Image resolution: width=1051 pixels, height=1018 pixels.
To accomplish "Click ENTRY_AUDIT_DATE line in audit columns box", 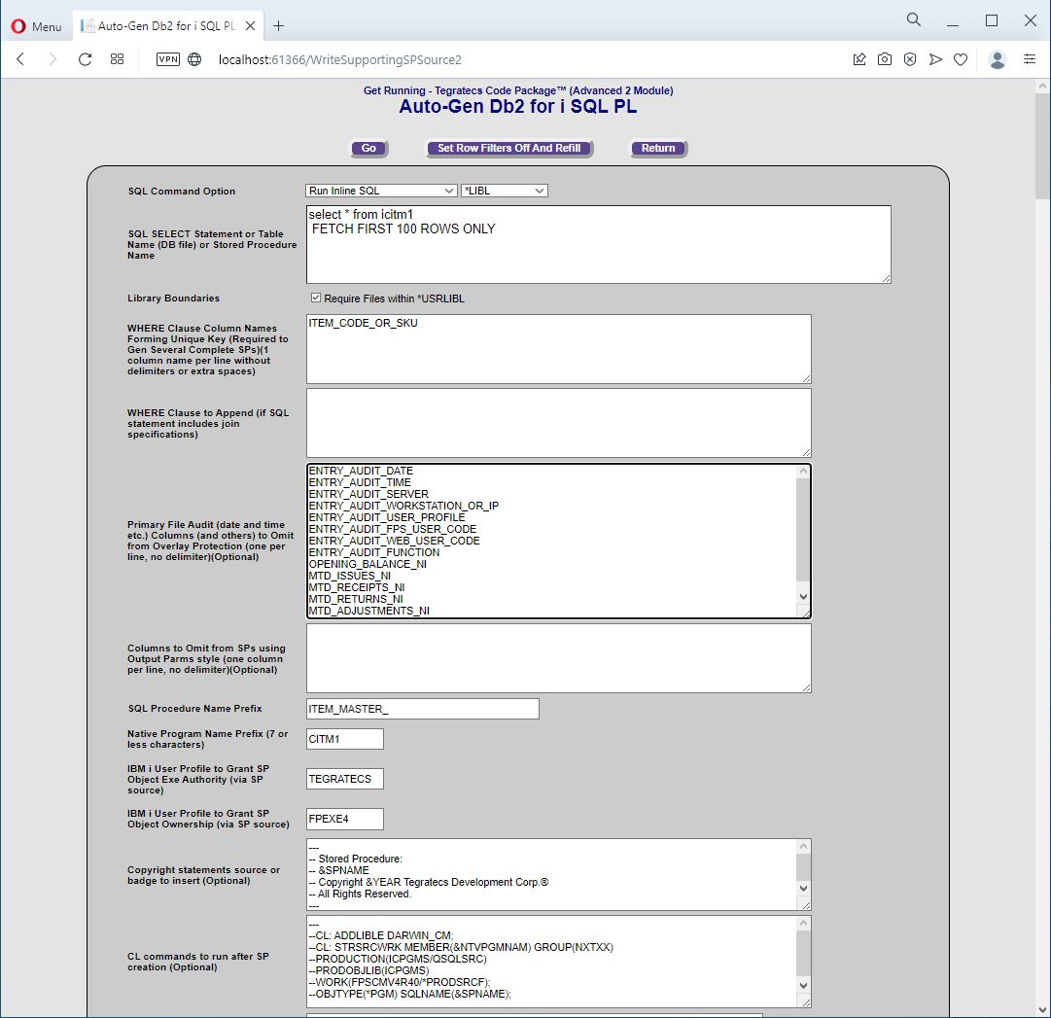I will [361, 471].
